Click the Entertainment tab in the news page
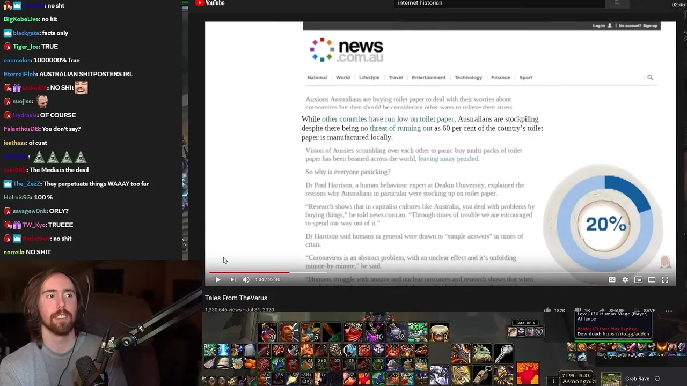The image size is (687, 386). pyautogui.click(x=429, y=77)
